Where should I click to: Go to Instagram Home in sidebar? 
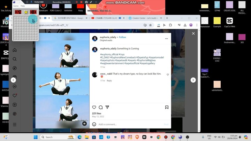[x=15, y=50]
